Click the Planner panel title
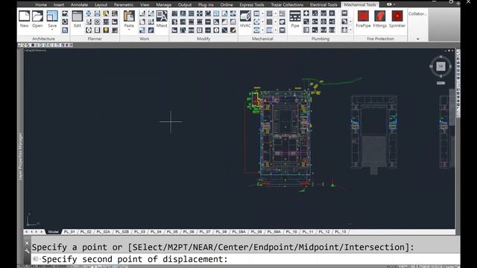 coord(95,39)
